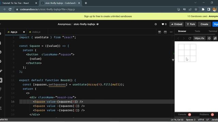This screenshot has width=218, height=122.
Task: Open preview in a new window
Action: tap(215, 38)
